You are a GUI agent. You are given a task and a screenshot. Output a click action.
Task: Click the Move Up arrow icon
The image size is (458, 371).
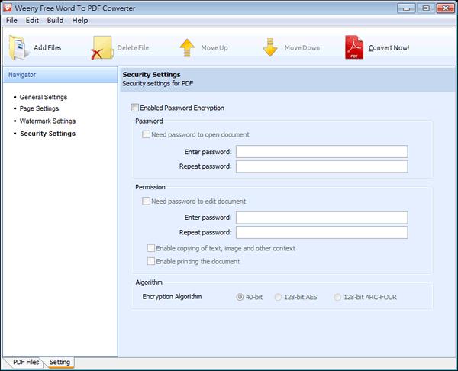(x=187, y=47)
